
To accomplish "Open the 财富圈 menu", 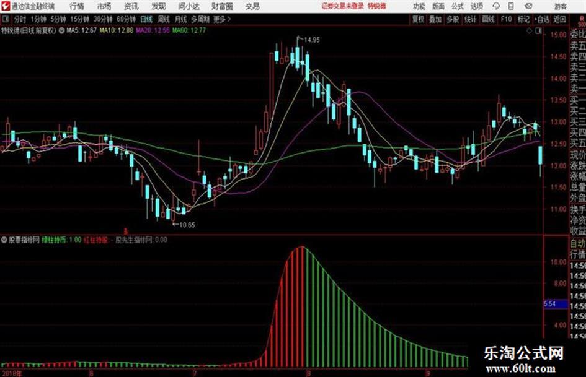I will [x=222, y=6].
